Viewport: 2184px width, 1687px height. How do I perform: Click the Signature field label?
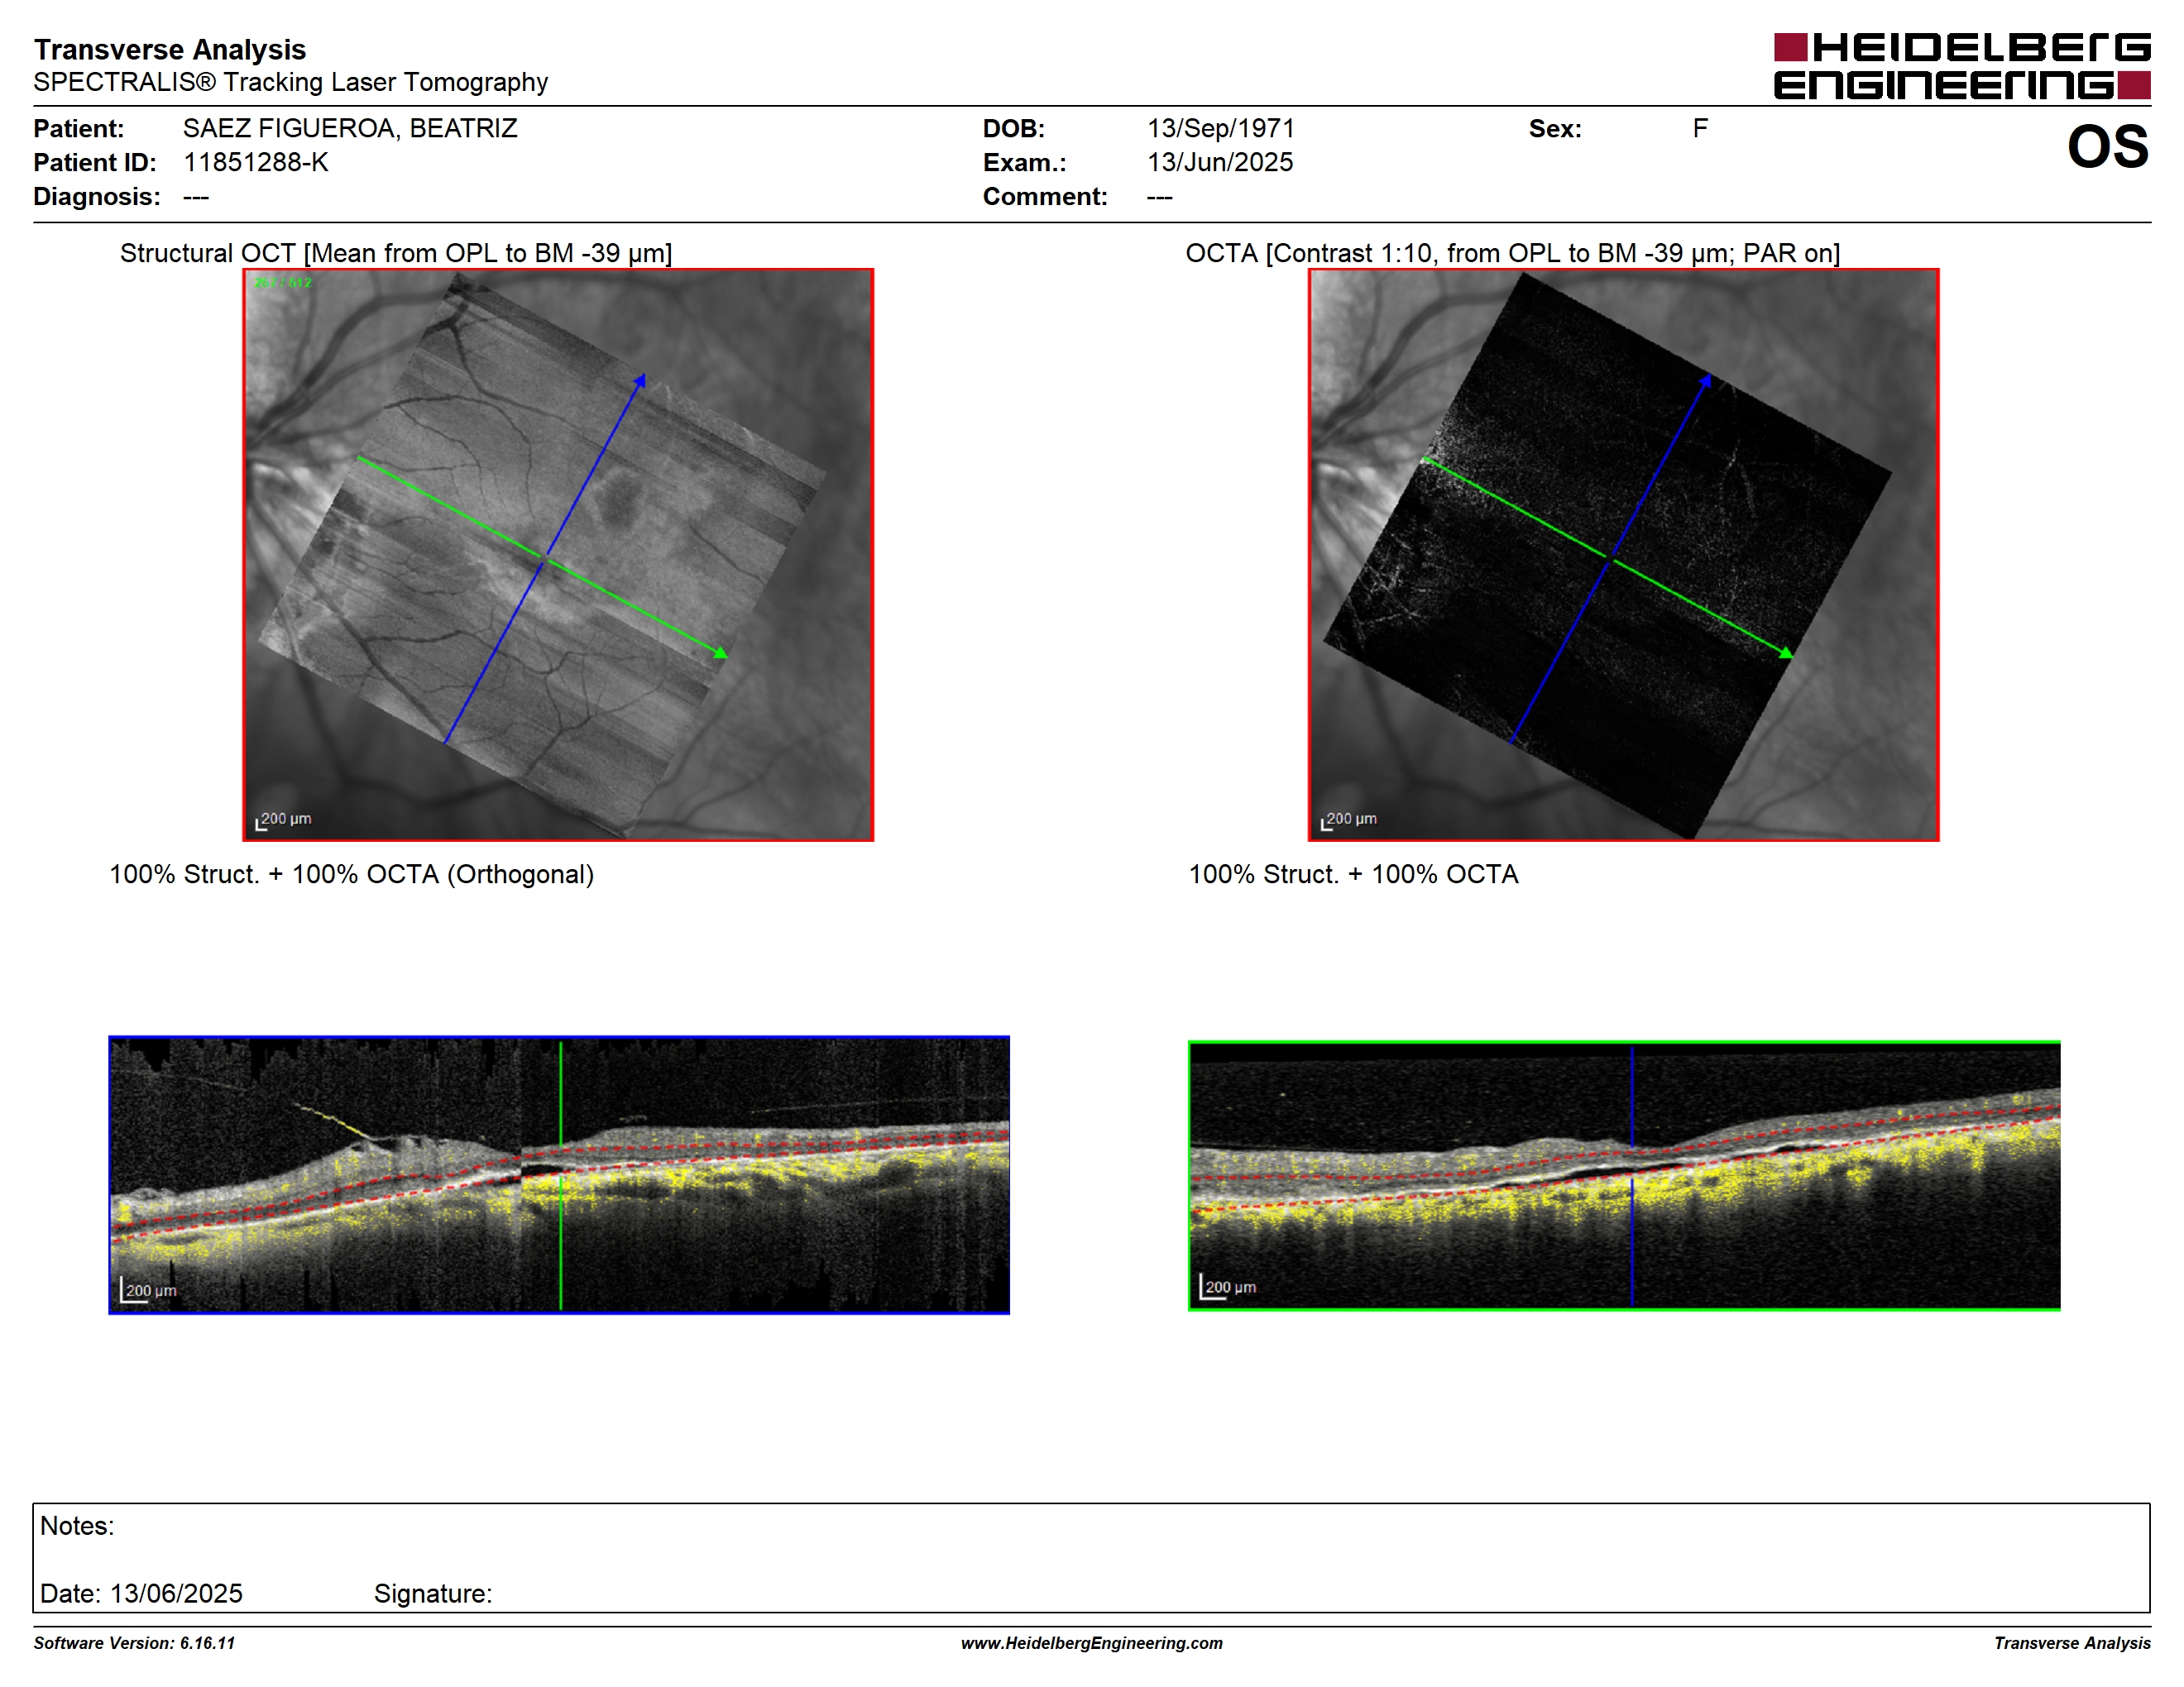(433, 1593)
